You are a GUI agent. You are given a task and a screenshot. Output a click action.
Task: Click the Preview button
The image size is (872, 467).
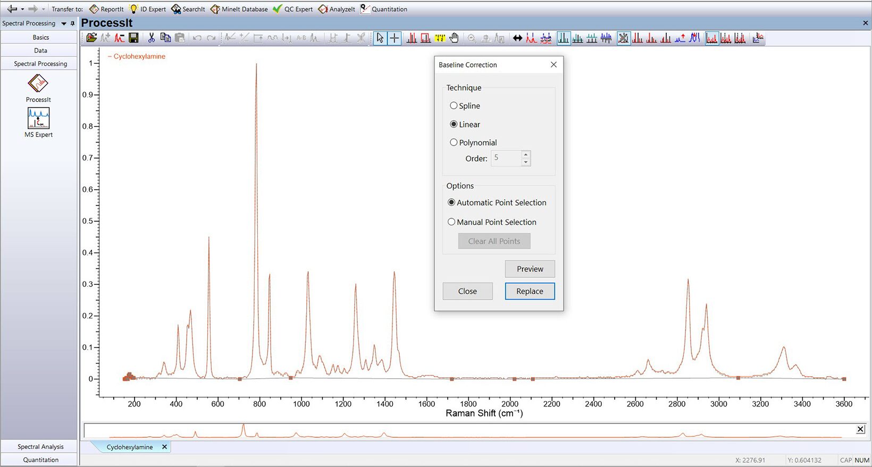point(530,269)
